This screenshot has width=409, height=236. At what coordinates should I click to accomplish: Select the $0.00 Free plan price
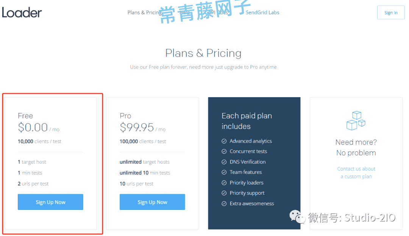tap(33, 127)
